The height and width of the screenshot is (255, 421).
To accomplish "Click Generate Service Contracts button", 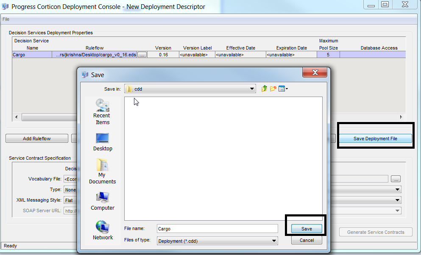I will pyautogui.click(x=375, y=232).
